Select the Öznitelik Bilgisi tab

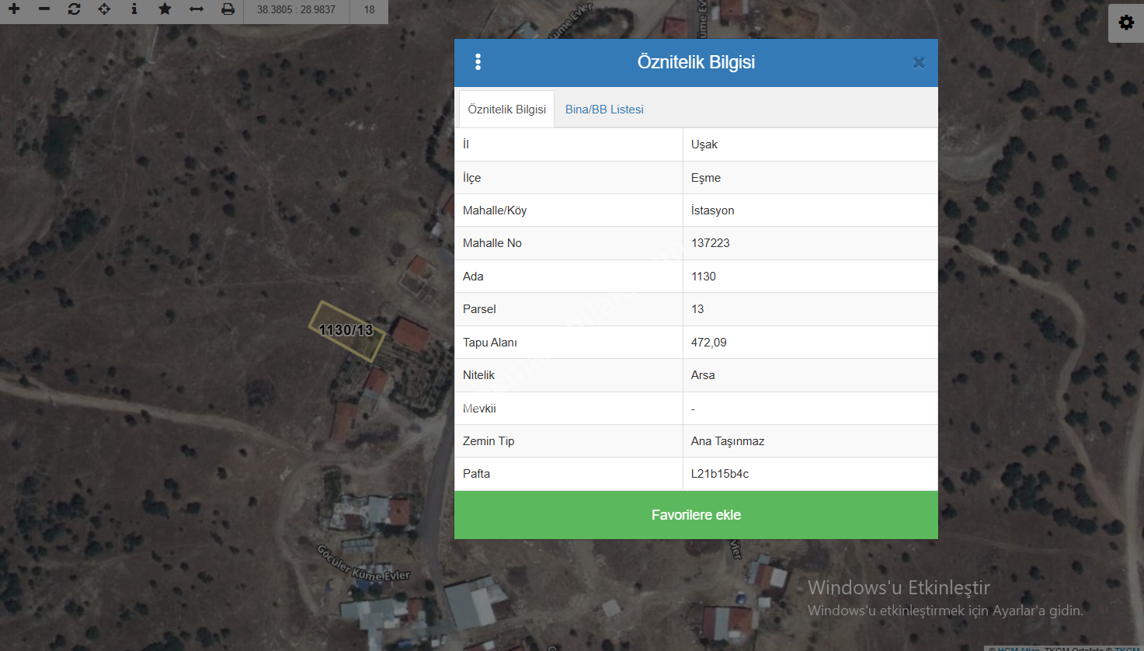click(506, 110)
